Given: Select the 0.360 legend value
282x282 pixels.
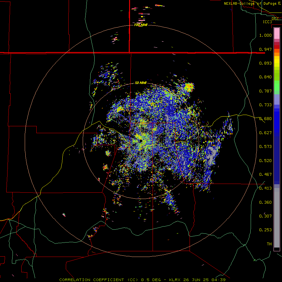Looking at the screenshot, I should (x=265, y=202).
